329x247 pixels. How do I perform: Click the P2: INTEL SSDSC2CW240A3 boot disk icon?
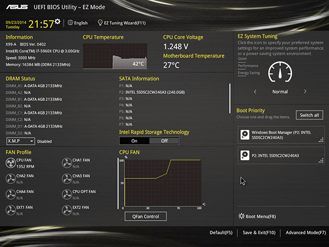245,155
